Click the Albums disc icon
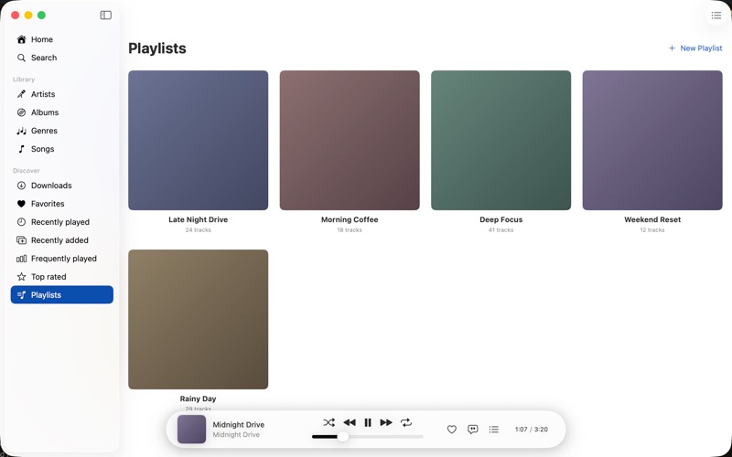Screen dimensions: 732x457 21,112
